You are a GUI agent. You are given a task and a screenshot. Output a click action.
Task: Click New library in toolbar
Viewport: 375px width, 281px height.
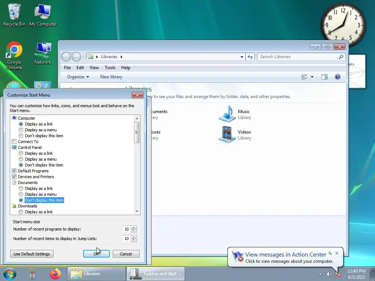pyautogui.click(x=111, y=77)
